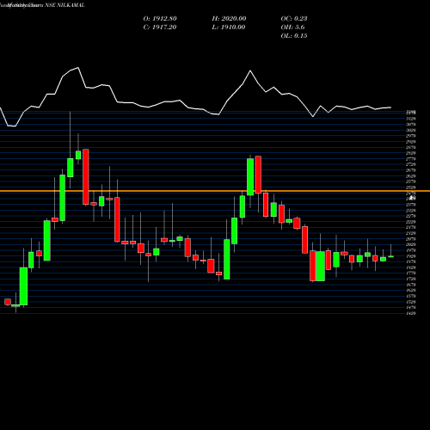Click the white indicator line above the candlesticks

[195, 97]
